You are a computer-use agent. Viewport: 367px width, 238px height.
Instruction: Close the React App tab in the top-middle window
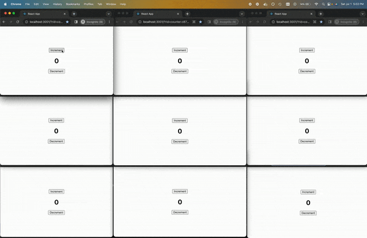[x=178, y=14]
